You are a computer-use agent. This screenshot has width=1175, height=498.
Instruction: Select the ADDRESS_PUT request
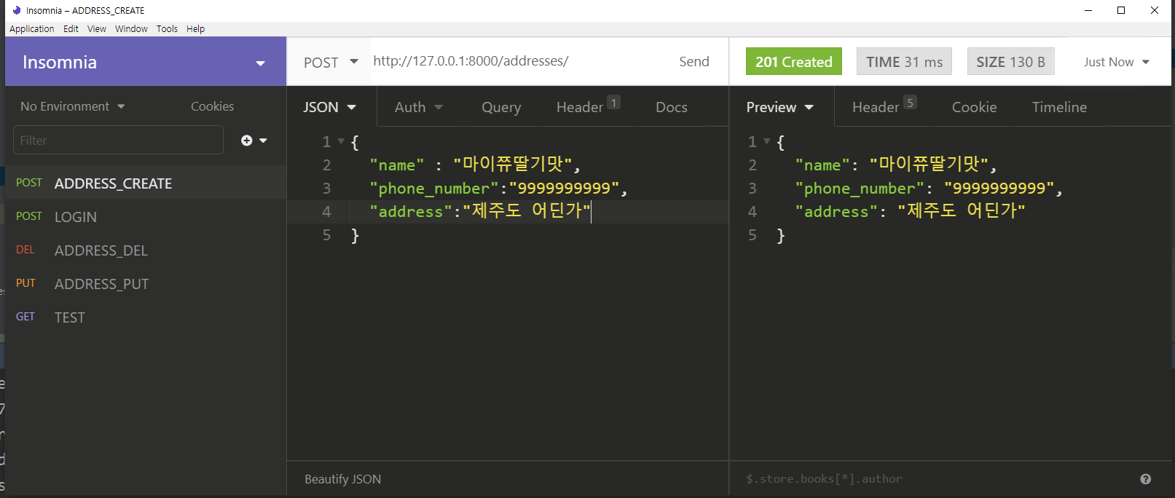(x=146, y=283)
